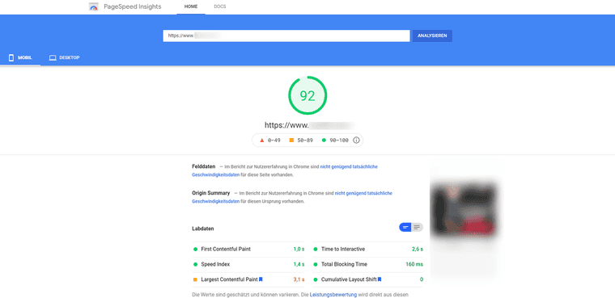The width and height of the screenshot is (615, 298).
Task: Click the 3,1 s Largest Contentful Paint value
Action: tap(299, 279)
